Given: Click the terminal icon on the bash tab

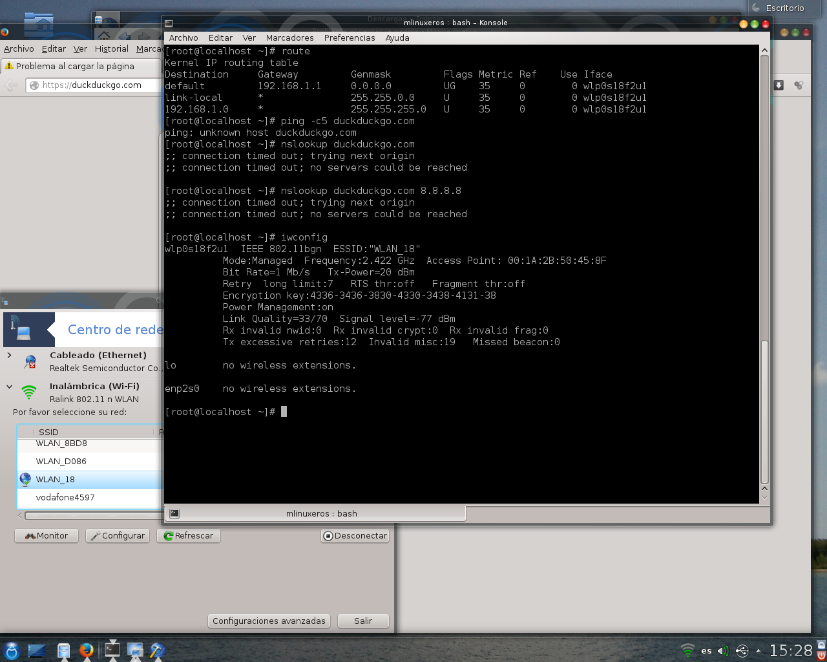Looking at the screenshot, I should tap(174, 513).
